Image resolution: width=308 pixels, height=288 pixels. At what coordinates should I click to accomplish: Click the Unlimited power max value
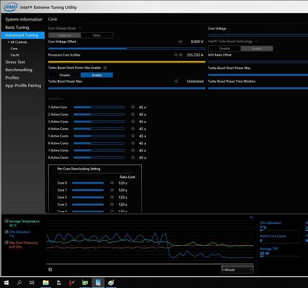(195, 81)
